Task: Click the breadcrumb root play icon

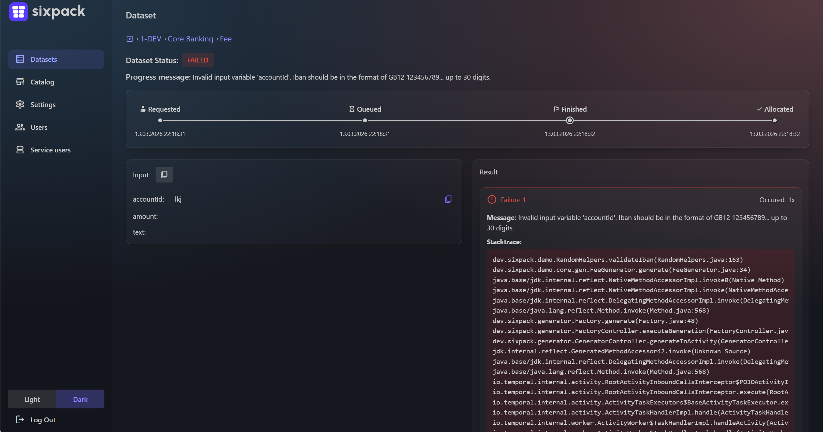Action: tap(130, 39)
